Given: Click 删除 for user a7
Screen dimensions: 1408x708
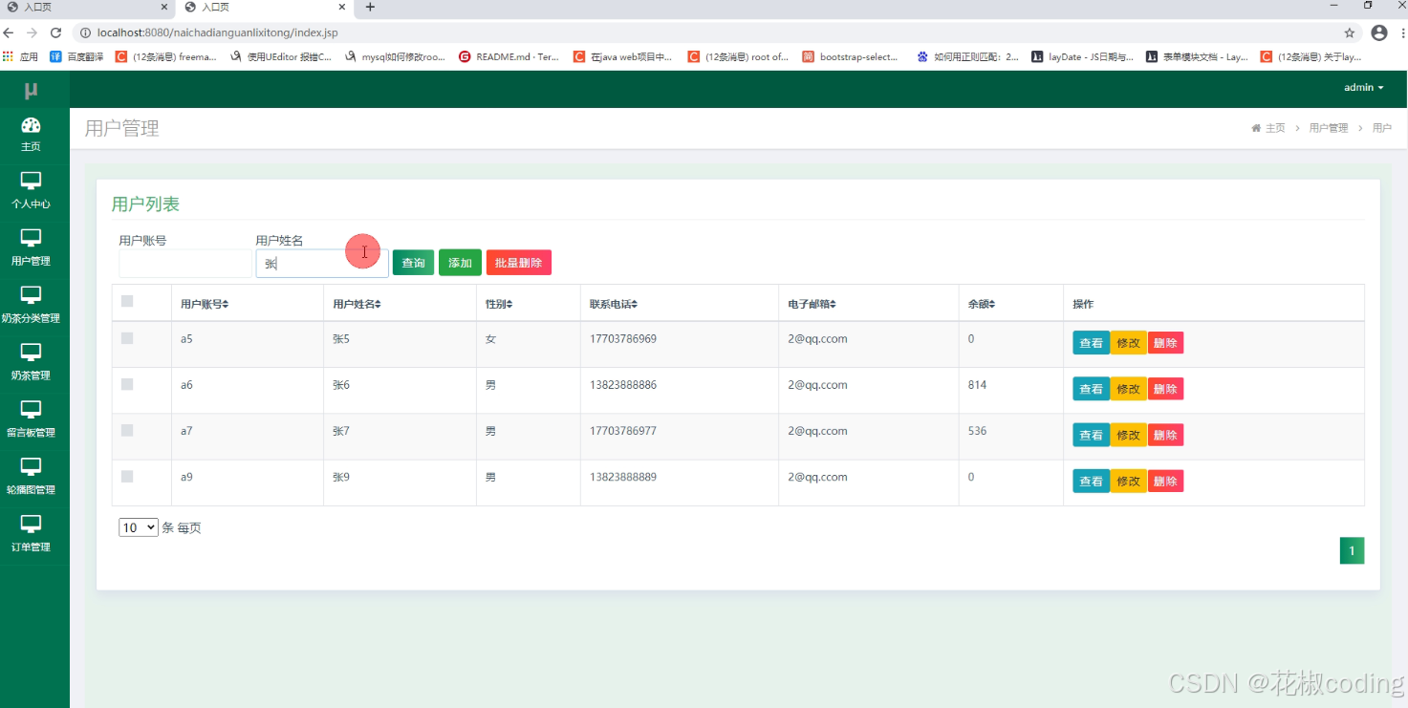Looking at the screenshot, I should pyautogui.click(x=1165, y=435).
